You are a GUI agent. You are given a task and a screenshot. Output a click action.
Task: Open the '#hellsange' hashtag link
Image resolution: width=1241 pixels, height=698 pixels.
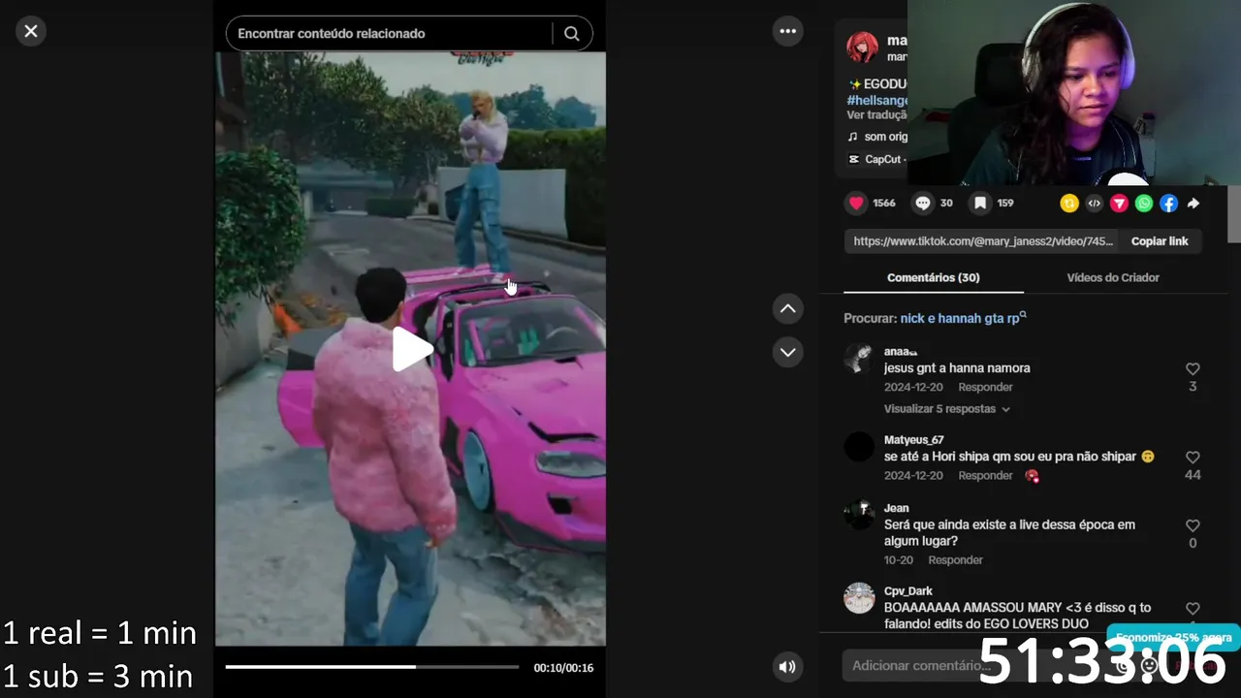click(x=877, y=101)
